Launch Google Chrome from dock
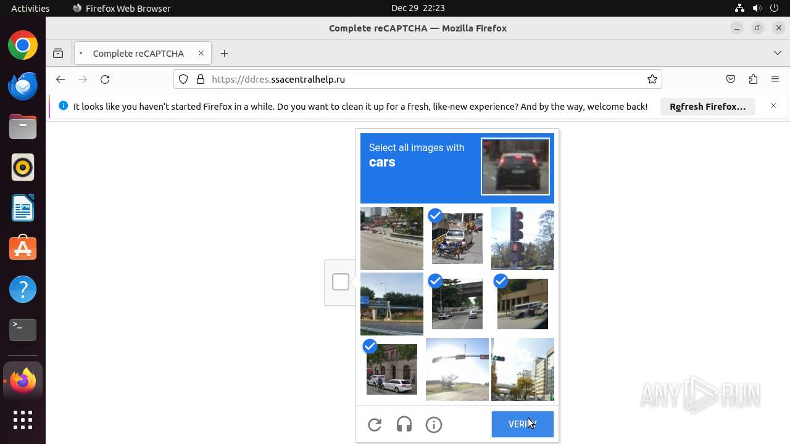 click(x=23, y=46)
